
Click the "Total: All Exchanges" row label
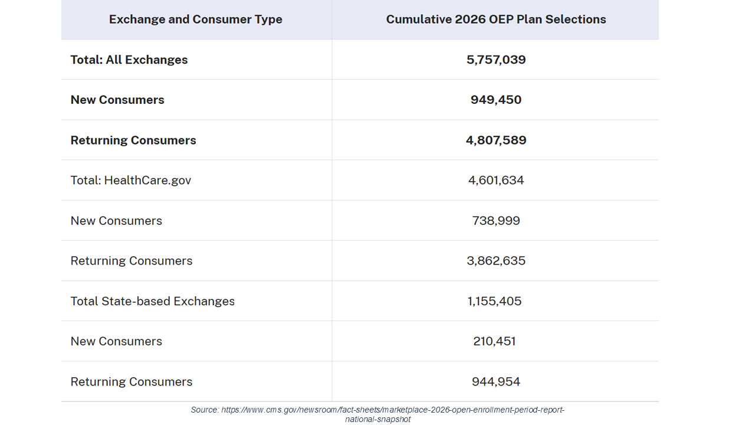pyautogui.click(x=129, y=60)
